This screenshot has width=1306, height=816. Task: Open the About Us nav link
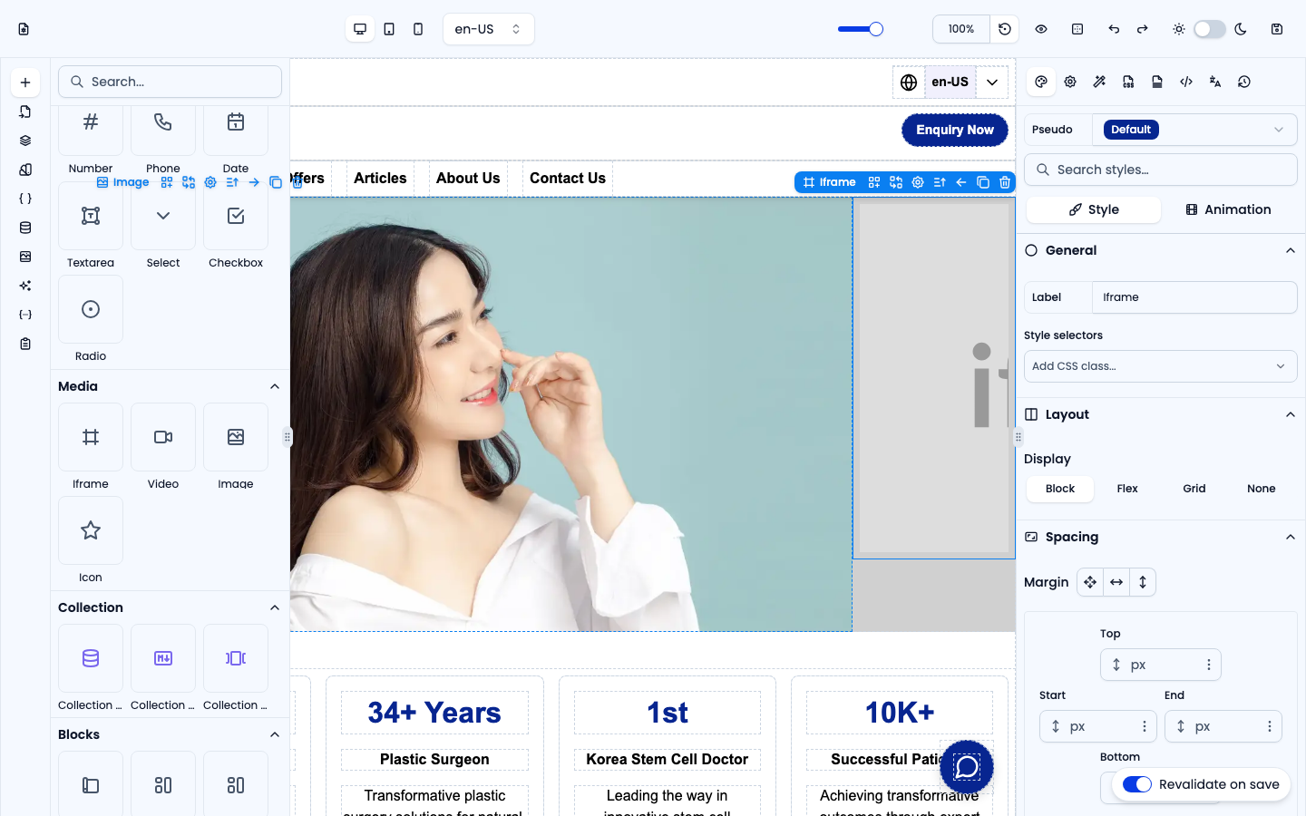click(x=468, y=179)
